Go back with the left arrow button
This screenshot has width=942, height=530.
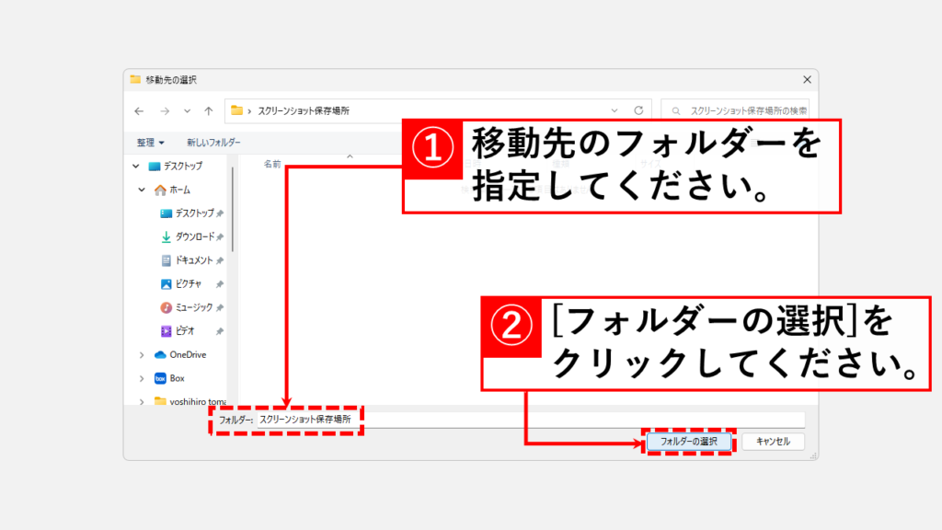(x=140, y=111)
